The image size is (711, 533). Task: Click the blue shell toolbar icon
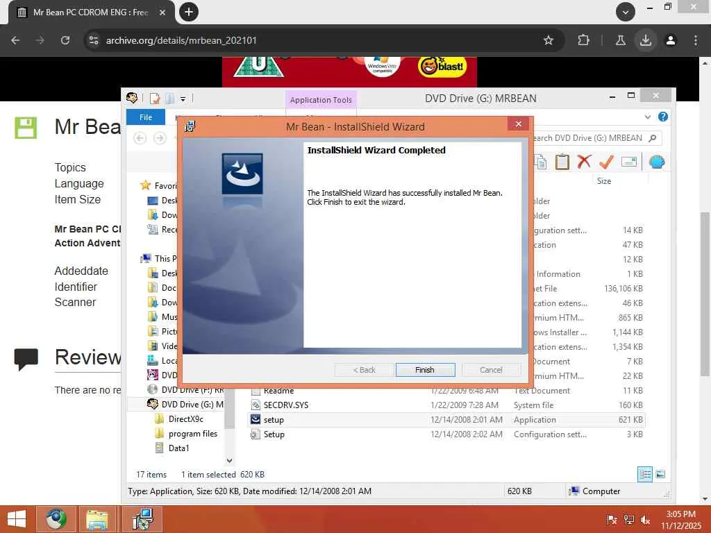657,161
